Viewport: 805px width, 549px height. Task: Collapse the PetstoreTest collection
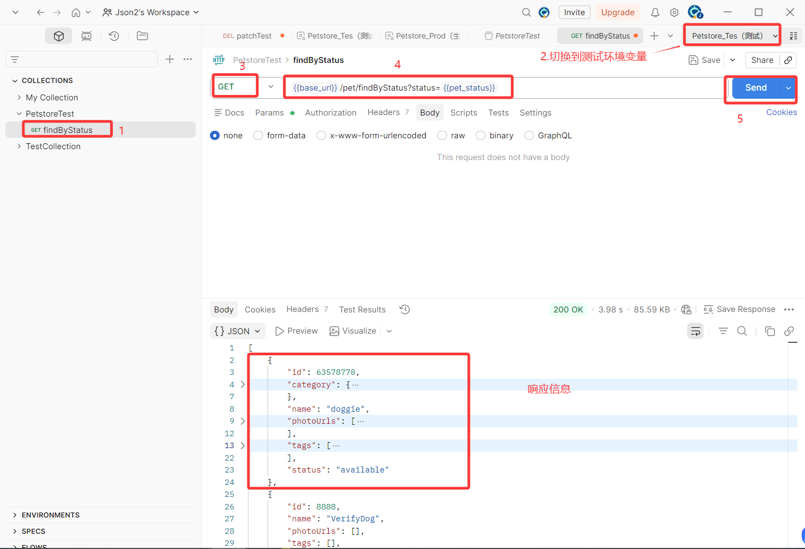20,114
